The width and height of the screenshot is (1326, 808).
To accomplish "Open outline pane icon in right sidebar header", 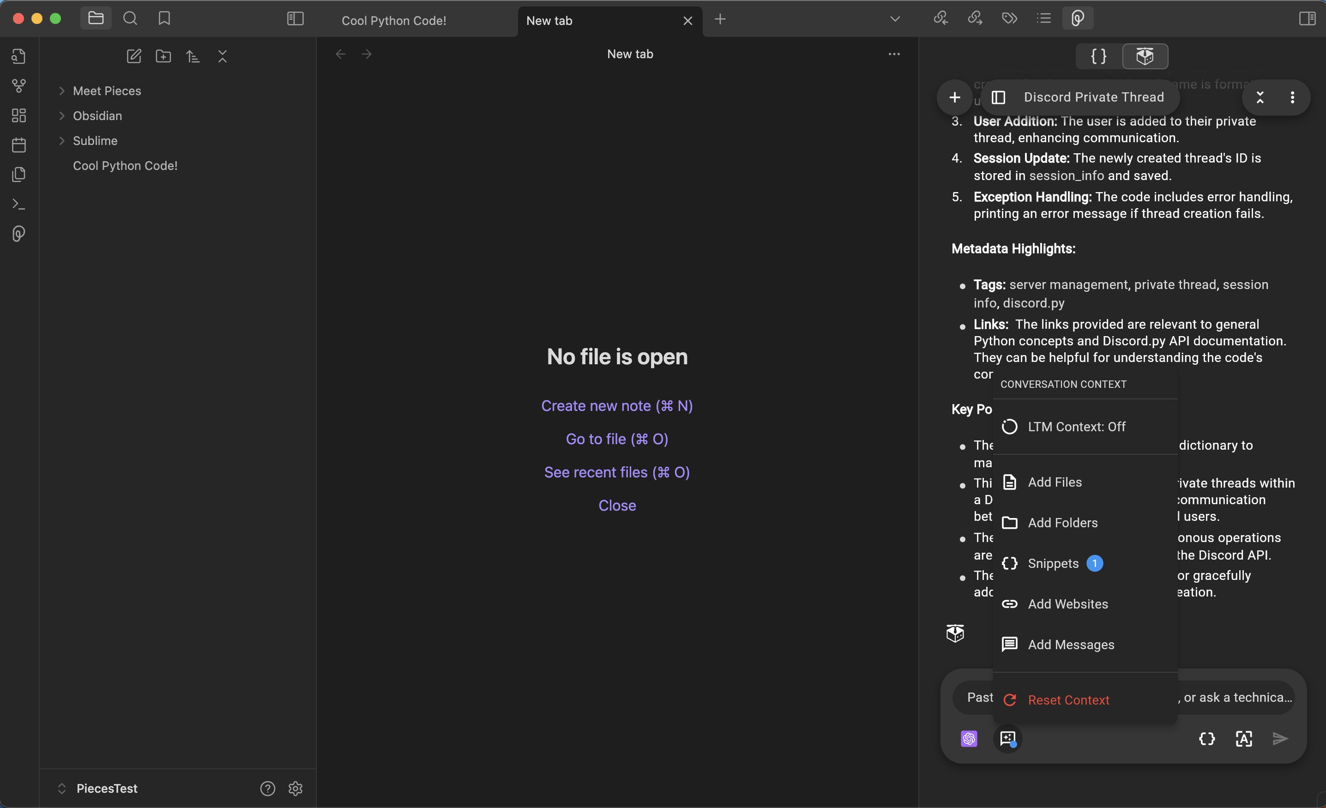I will [x=1044, y=18].
